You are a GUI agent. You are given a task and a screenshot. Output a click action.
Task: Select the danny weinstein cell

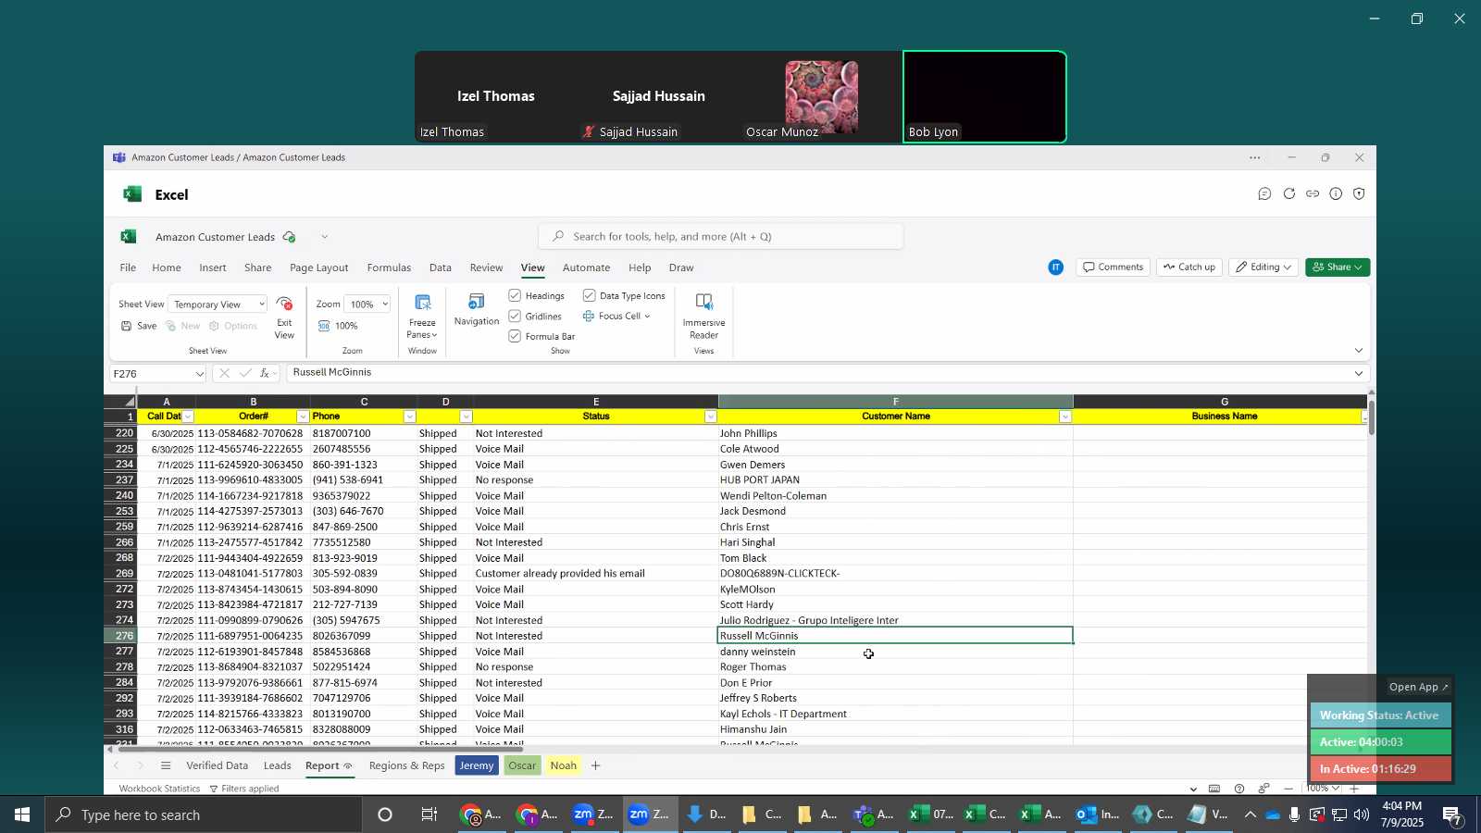(x=895, y=652)
